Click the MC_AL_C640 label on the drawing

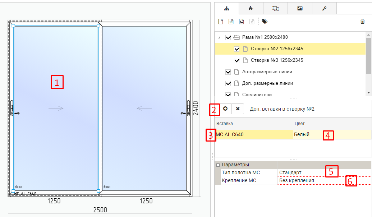click(25, 194)
